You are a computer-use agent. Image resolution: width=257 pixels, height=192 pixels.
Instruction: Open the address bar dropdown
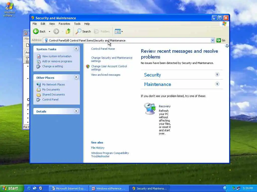coord(212,40)
